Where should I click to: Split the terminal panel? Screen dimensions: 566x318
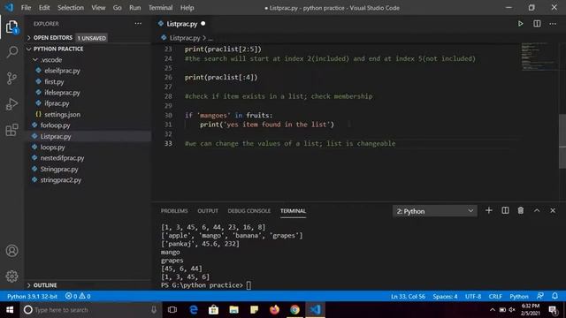pyautogui.click(x=505, y=210)
